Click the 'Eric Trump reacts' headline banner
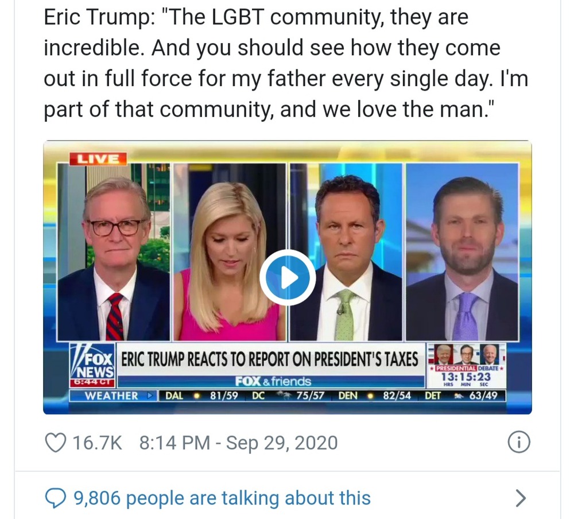Viewport: 574px width, 519px height. click(270, 359)
